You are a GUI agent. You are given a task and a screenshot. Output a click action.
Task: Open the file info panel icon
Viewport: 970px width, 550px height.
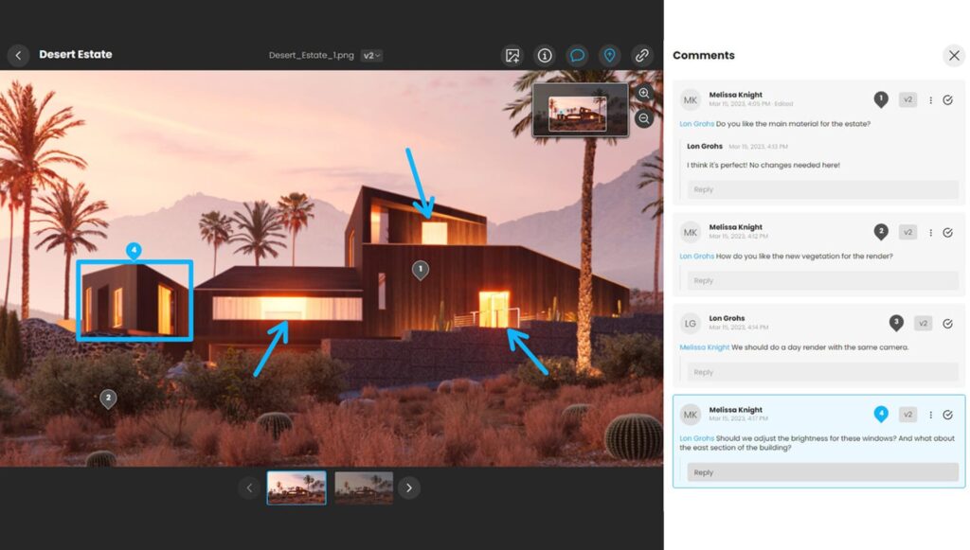545,56
